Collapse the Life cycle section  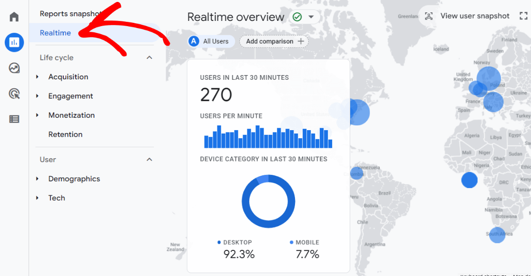(149, 57)
